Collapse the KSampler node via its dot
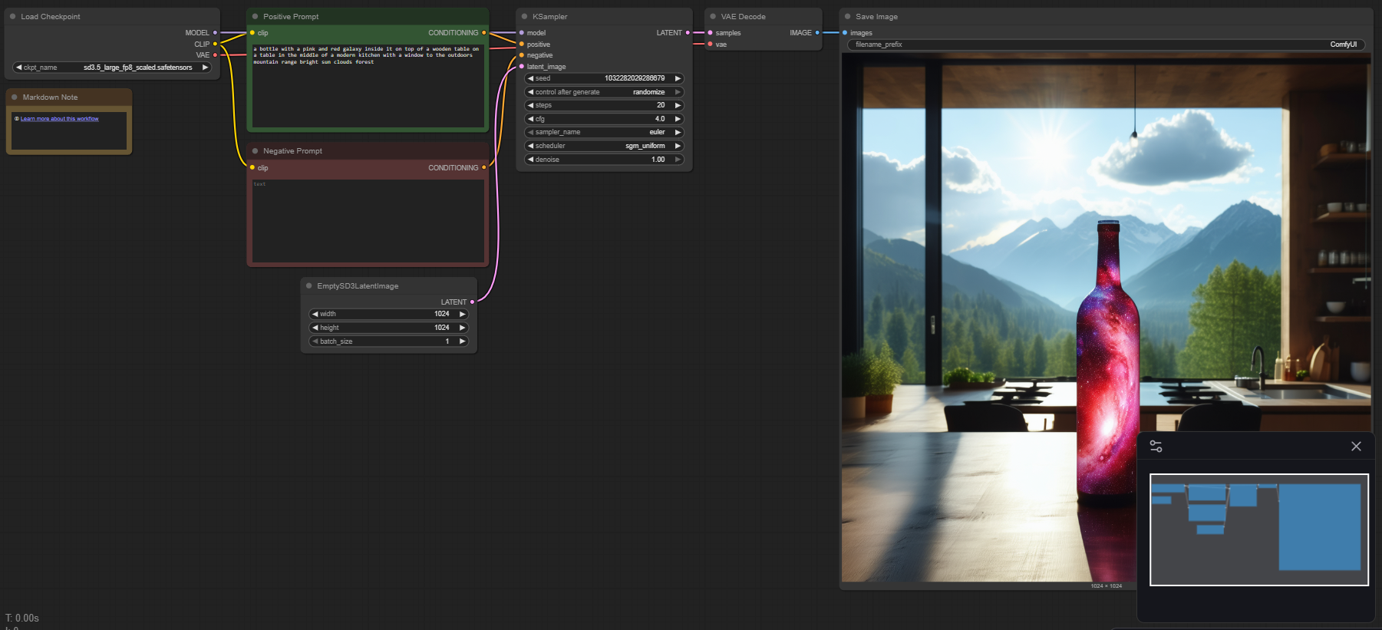The image size is (1382, 630). [x=525, y=16]
